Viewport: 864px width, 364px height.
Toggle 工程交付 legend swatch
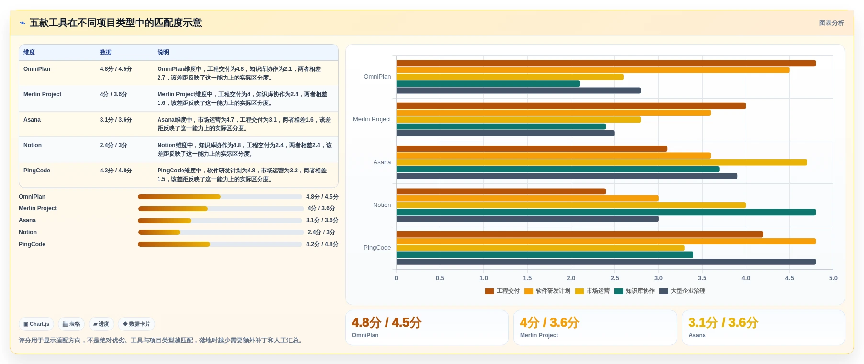489,291
